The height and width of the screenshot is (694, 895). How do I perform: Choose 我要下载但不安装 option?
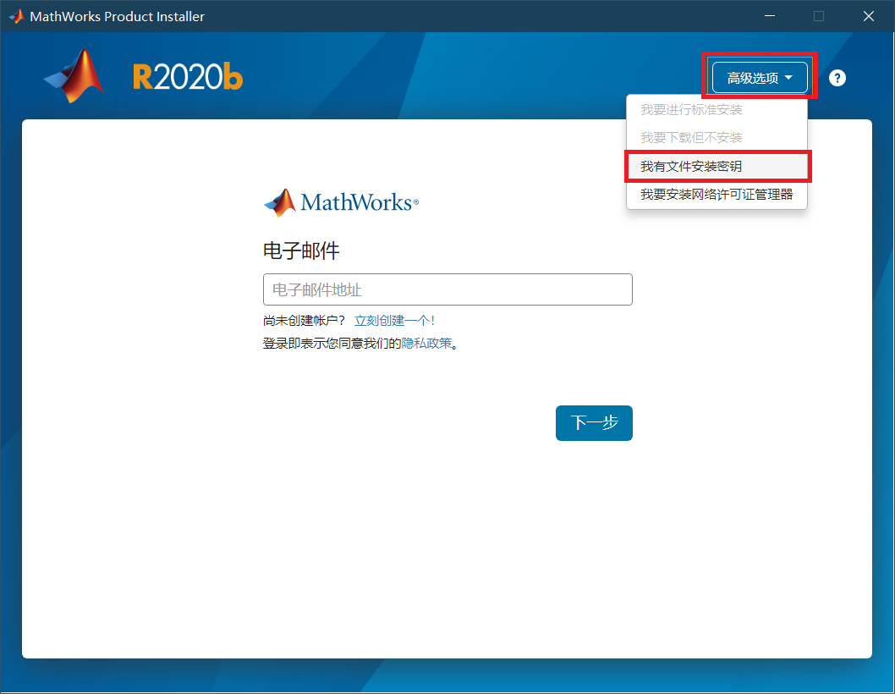coord(691,138)
